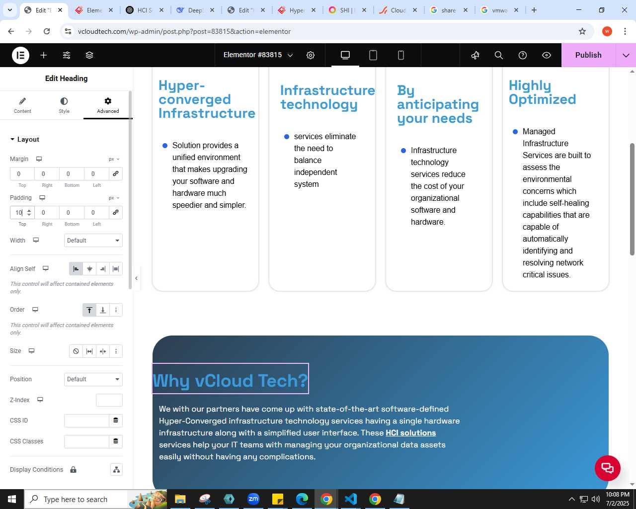Focus the CSS ID input field
This screenshot has width=636, height=509.
click(86, 421)
